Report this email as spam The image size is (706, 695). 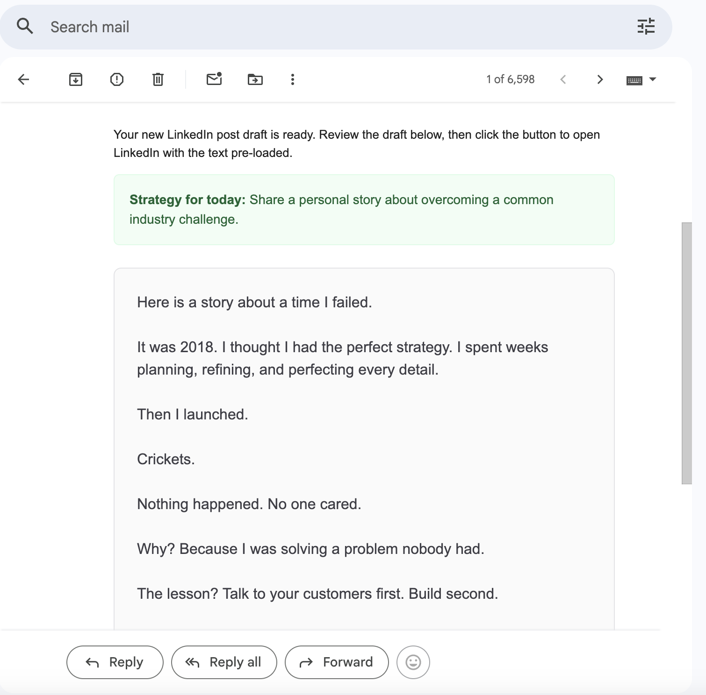(x=117, y=79)
